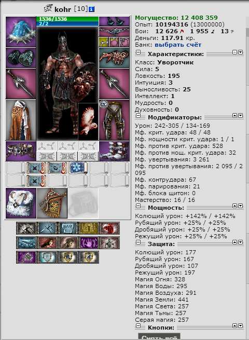The image size is (249, 340).
Task: Move Кнопки section down with arrow
Action: tap(241, 325)
